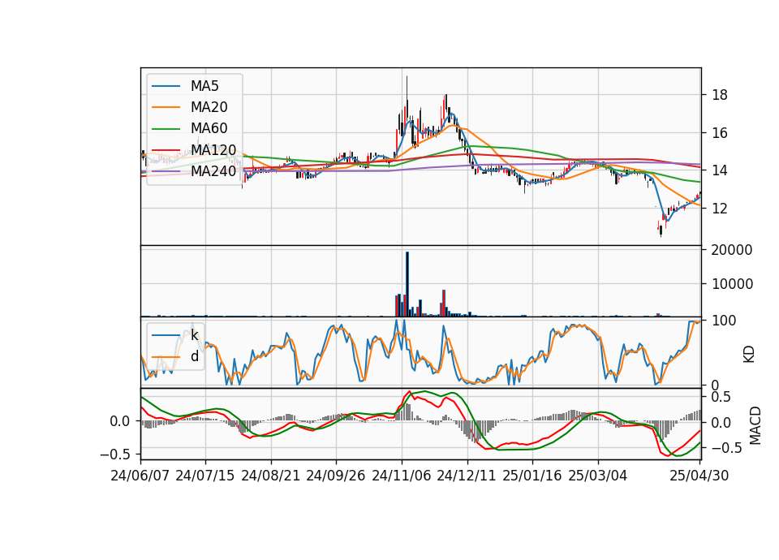Click the MA5 legend label
Image resolution: width=779 pixels, height=560 pixels.
pos(204,86)
